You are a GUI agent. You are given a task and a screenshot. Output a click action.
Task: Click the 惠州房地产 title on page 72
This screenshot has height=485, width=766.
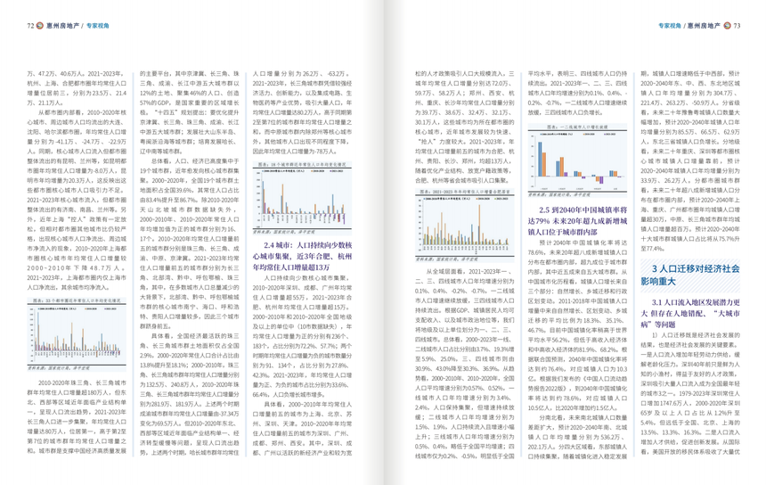(62, 26)
